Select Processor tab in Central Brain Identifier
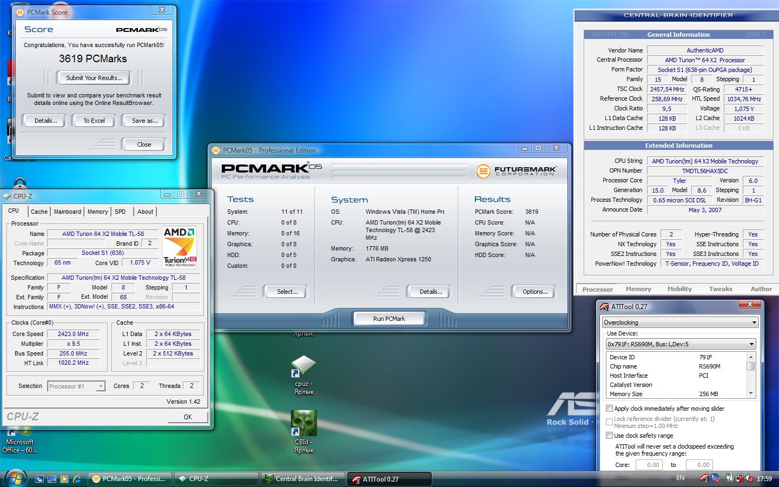This screenshot has width=779, height=487. (598, 289)
